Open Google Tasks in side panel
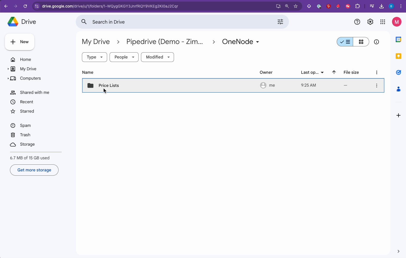The width and height of the screenshot is (406, 258). coord(398,72)
